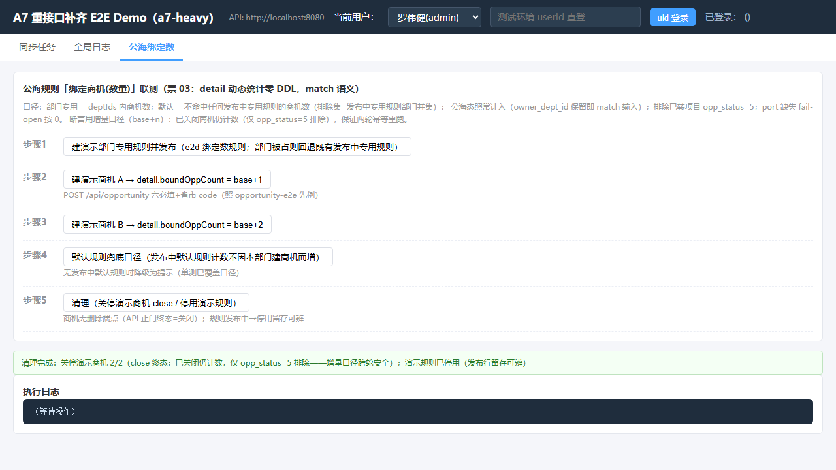Screen dimensions: 836x470
Task: Click 建演示商机 A boundOppCount base+1 button
Action: pos(167,180)
